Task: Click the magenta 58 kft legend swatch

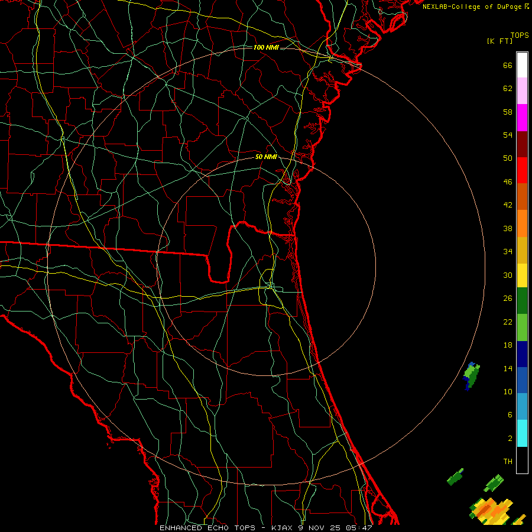Action: point(522,118)
